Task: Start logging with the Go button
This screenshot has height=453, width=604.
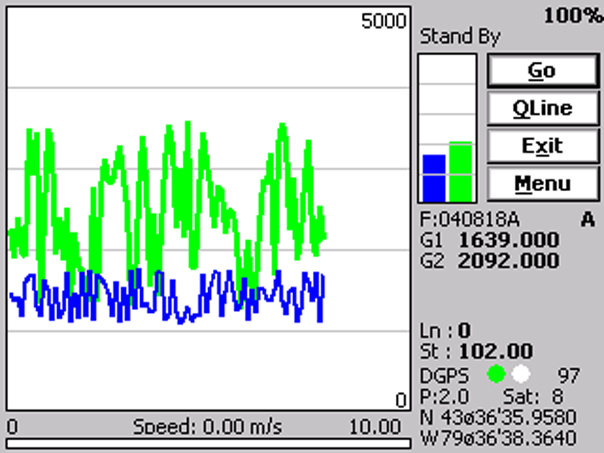Action: click(543, 70)
